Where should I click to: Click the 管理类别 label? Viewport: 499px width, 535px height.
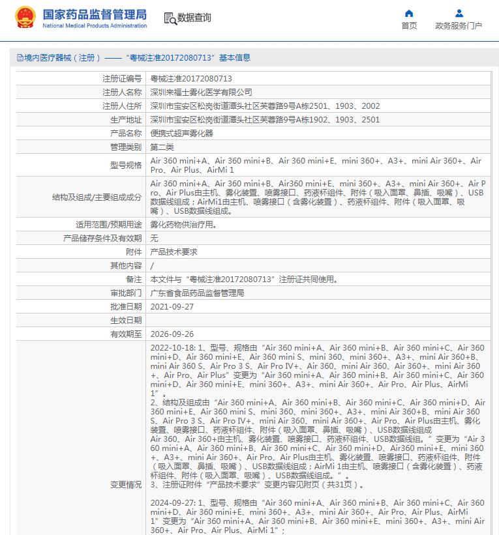[126, 147]
